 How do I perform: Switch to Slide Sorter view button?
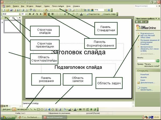click(x=4, y=106)
